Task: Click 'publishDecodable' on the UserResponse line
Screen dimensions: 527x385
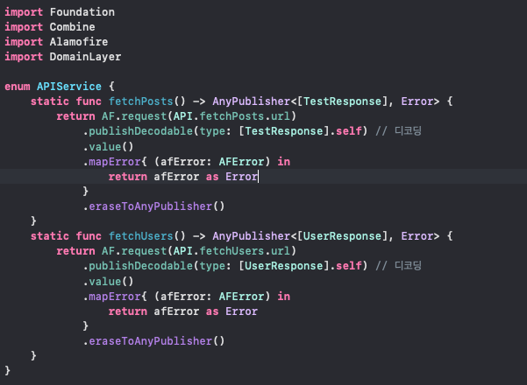Action: tap(141, 266)
